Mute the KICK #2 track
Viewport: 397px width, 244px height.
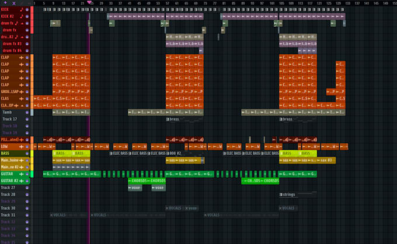(x=27, y=16)
